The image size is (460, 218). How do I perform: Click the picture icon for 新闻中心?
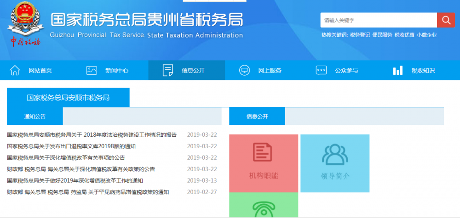coord(92,70)
